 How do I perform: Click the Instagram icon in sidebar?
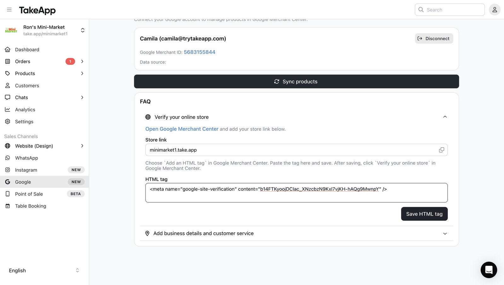8,170
